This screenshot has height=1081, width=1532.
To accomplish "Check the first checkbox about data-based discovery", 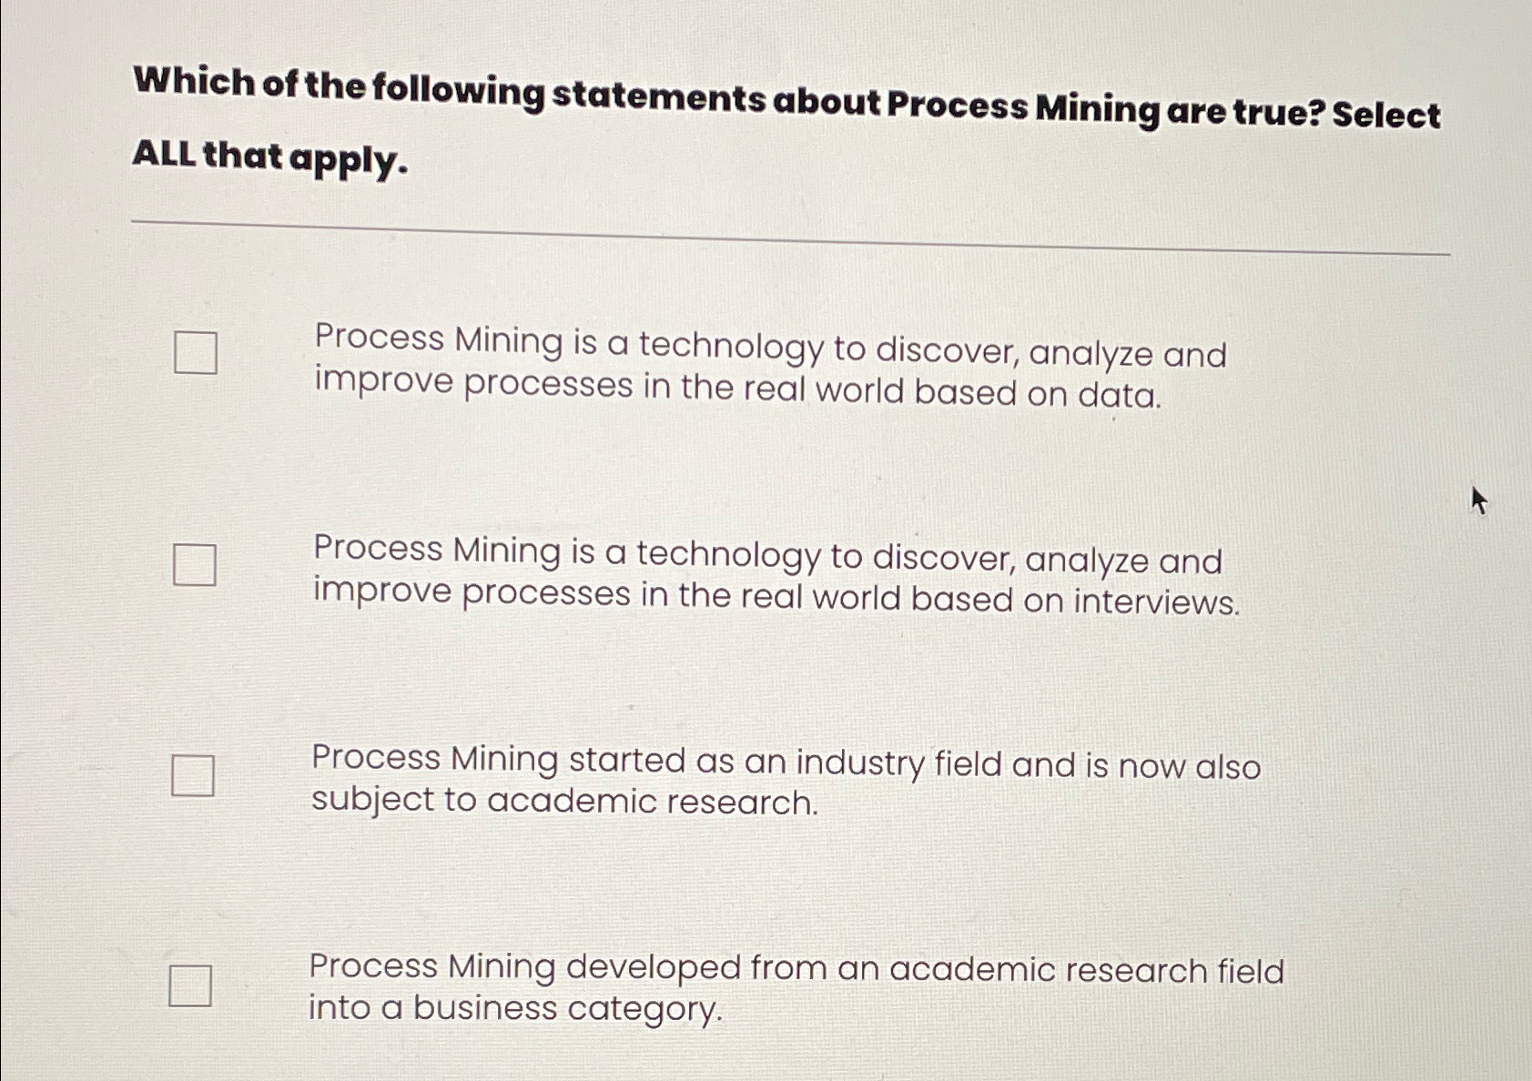I will tap(194, 355).
